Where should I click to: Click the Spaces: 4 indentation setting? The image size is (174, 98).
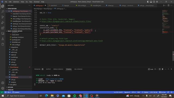point(127,92)
